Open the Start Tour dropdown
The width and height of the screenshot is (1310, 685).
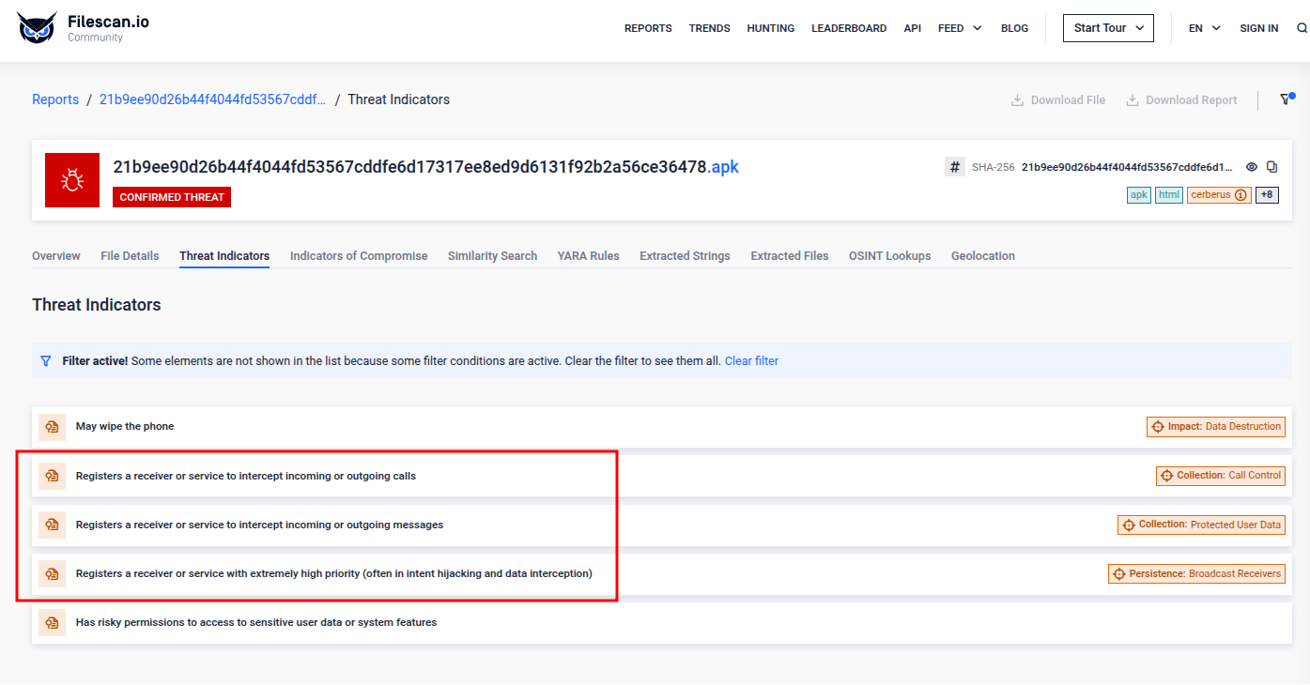(x=1108, y=28)
